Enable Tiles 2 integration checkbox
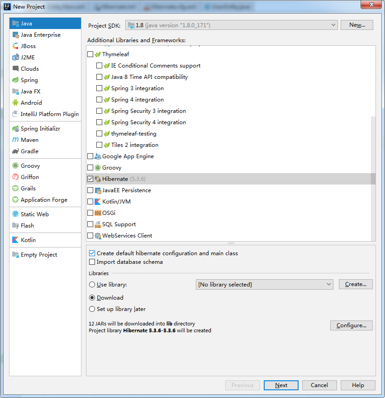This screenshot has height=398, width=385. tap(99, 145)
